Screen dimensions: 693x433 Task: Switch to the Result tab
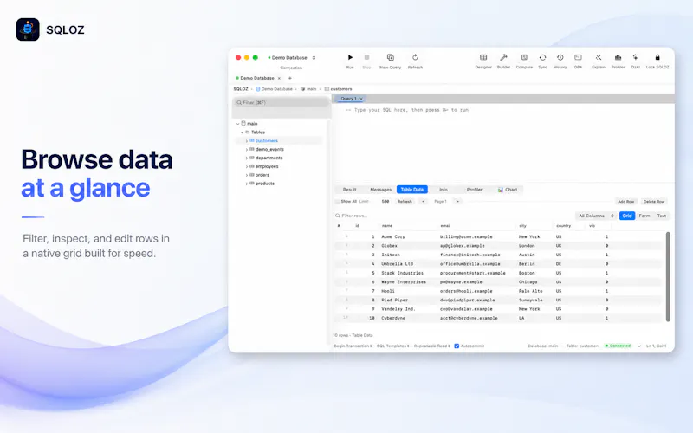click(x=349, y=190)
